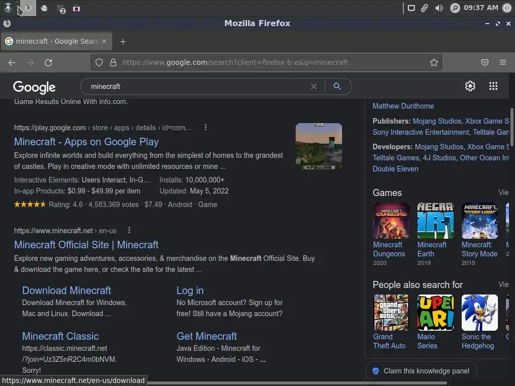
Task: Close the minecraft Google Search tab
Action: [104, 41]
